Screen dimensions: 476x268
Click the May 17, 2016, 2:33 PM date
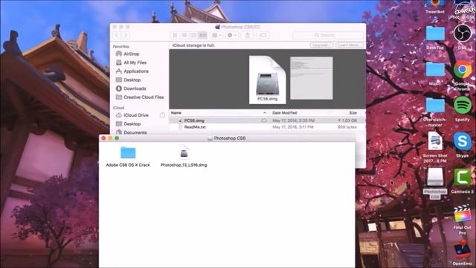[293, 121]
